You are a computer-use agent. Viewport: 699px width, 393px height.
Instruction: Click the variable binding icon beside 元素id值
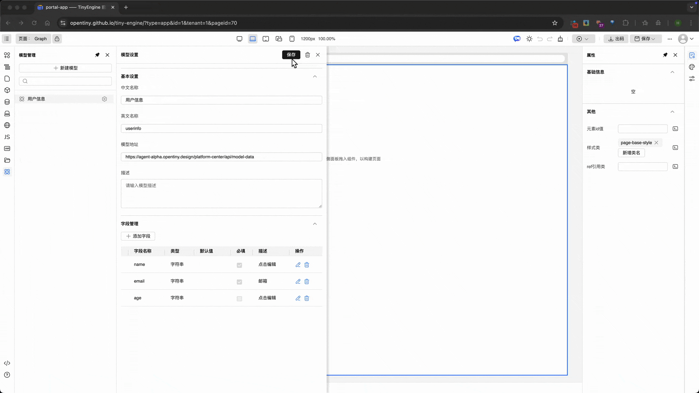click(675, 129)
